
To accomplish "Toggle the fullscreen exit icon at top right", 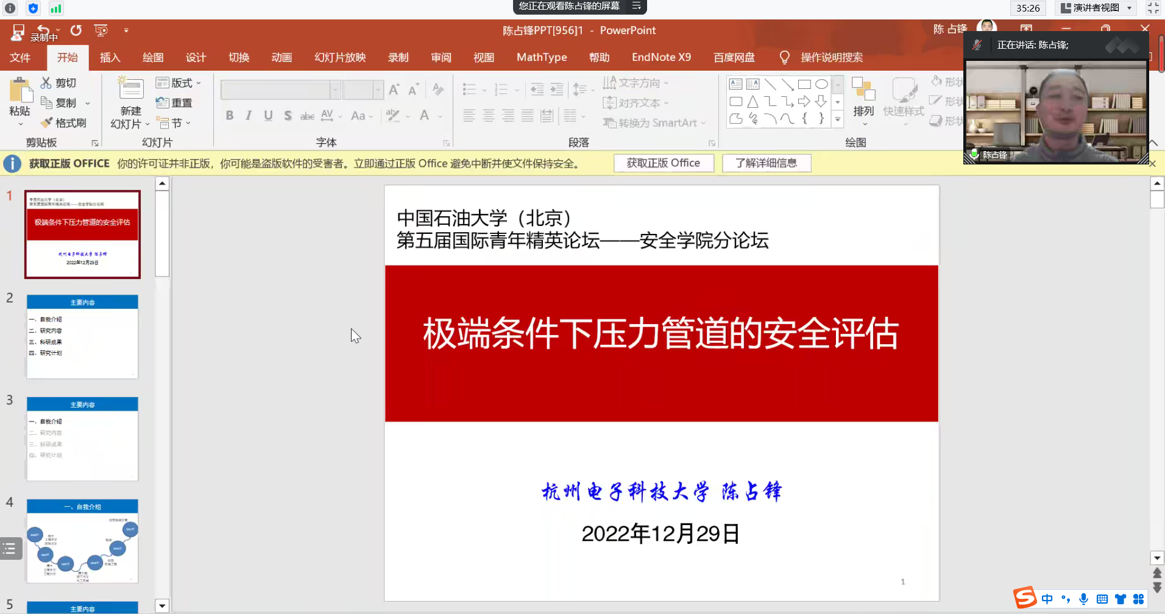I will [1153, 8].
